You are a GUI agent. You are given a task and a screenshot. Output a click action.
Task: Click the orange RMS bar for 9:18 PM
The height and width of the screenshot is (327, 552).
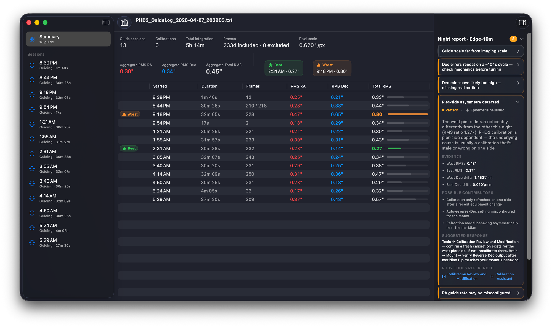pyautogui.click(x=407, y=114)
